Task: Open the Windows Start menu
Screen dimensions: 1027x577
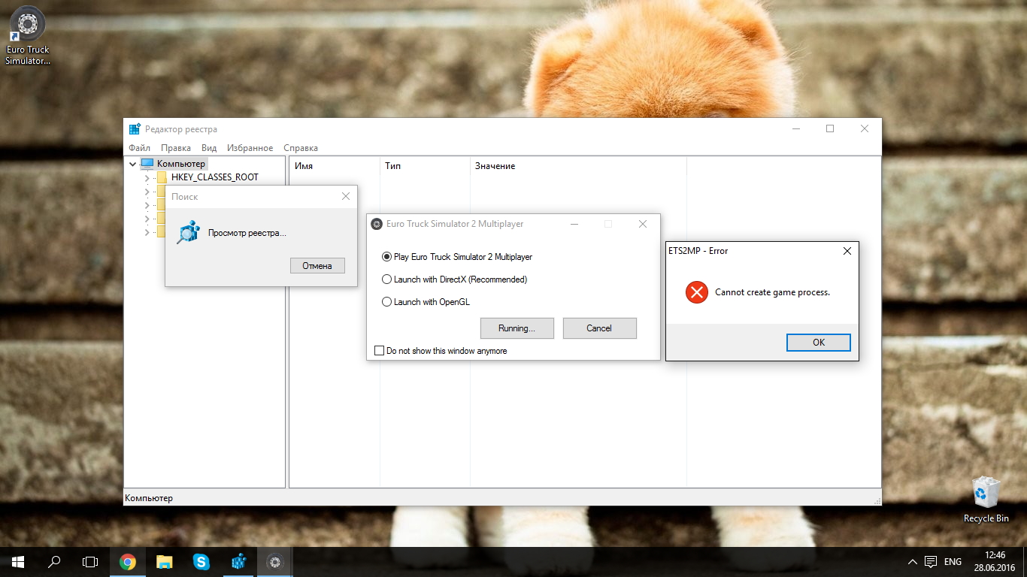Action: click(x=18, y=561)
